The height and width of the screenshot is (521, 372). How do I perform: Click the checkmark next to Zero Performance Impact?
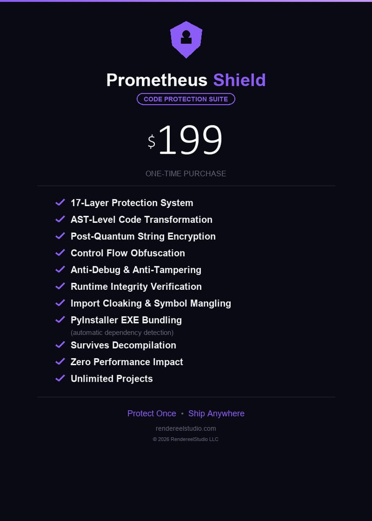61,362
